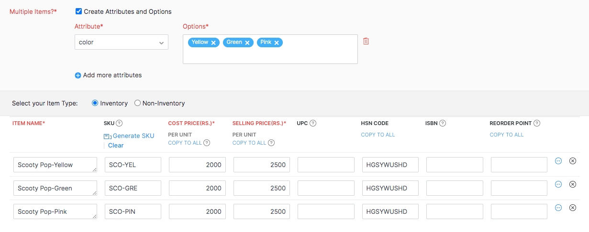Remove the Green option tag
This screenshot has height=232, width=589.
(x=247, y=42)
